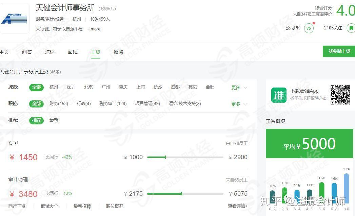Open the 实习 position title
Image resolution: width=355 pixels, height=216 pixels.
click(13, 143)
